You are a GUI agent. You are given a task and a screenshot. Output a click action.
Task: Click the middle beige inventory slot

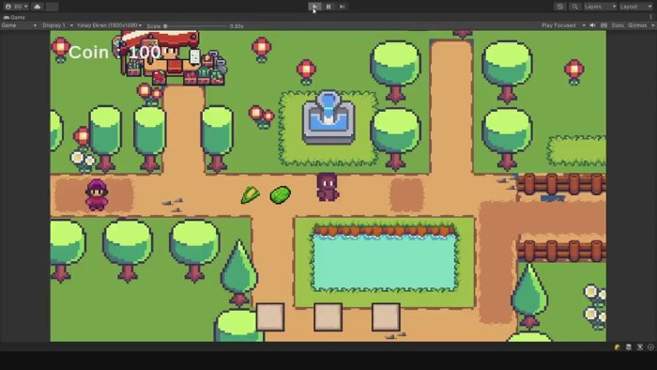click(328, 317)
